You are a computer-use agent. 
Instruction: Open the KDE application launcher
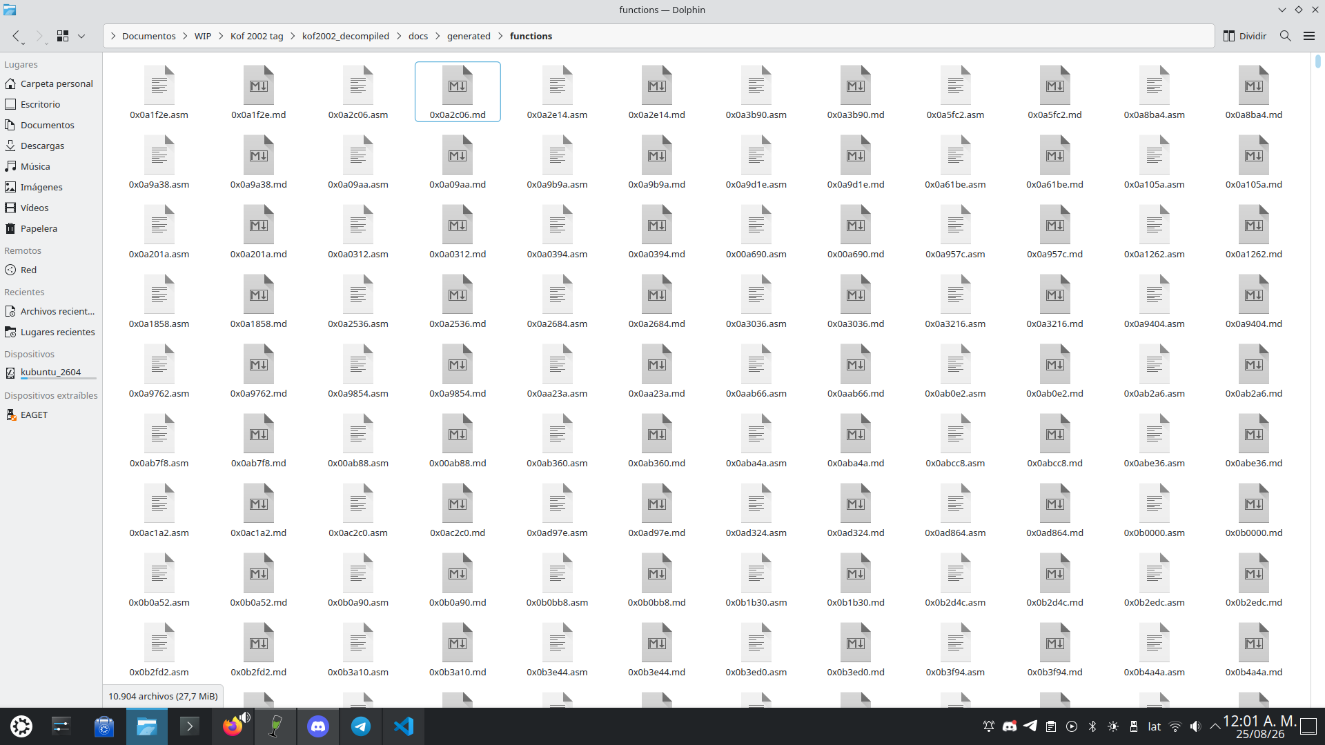21,726
